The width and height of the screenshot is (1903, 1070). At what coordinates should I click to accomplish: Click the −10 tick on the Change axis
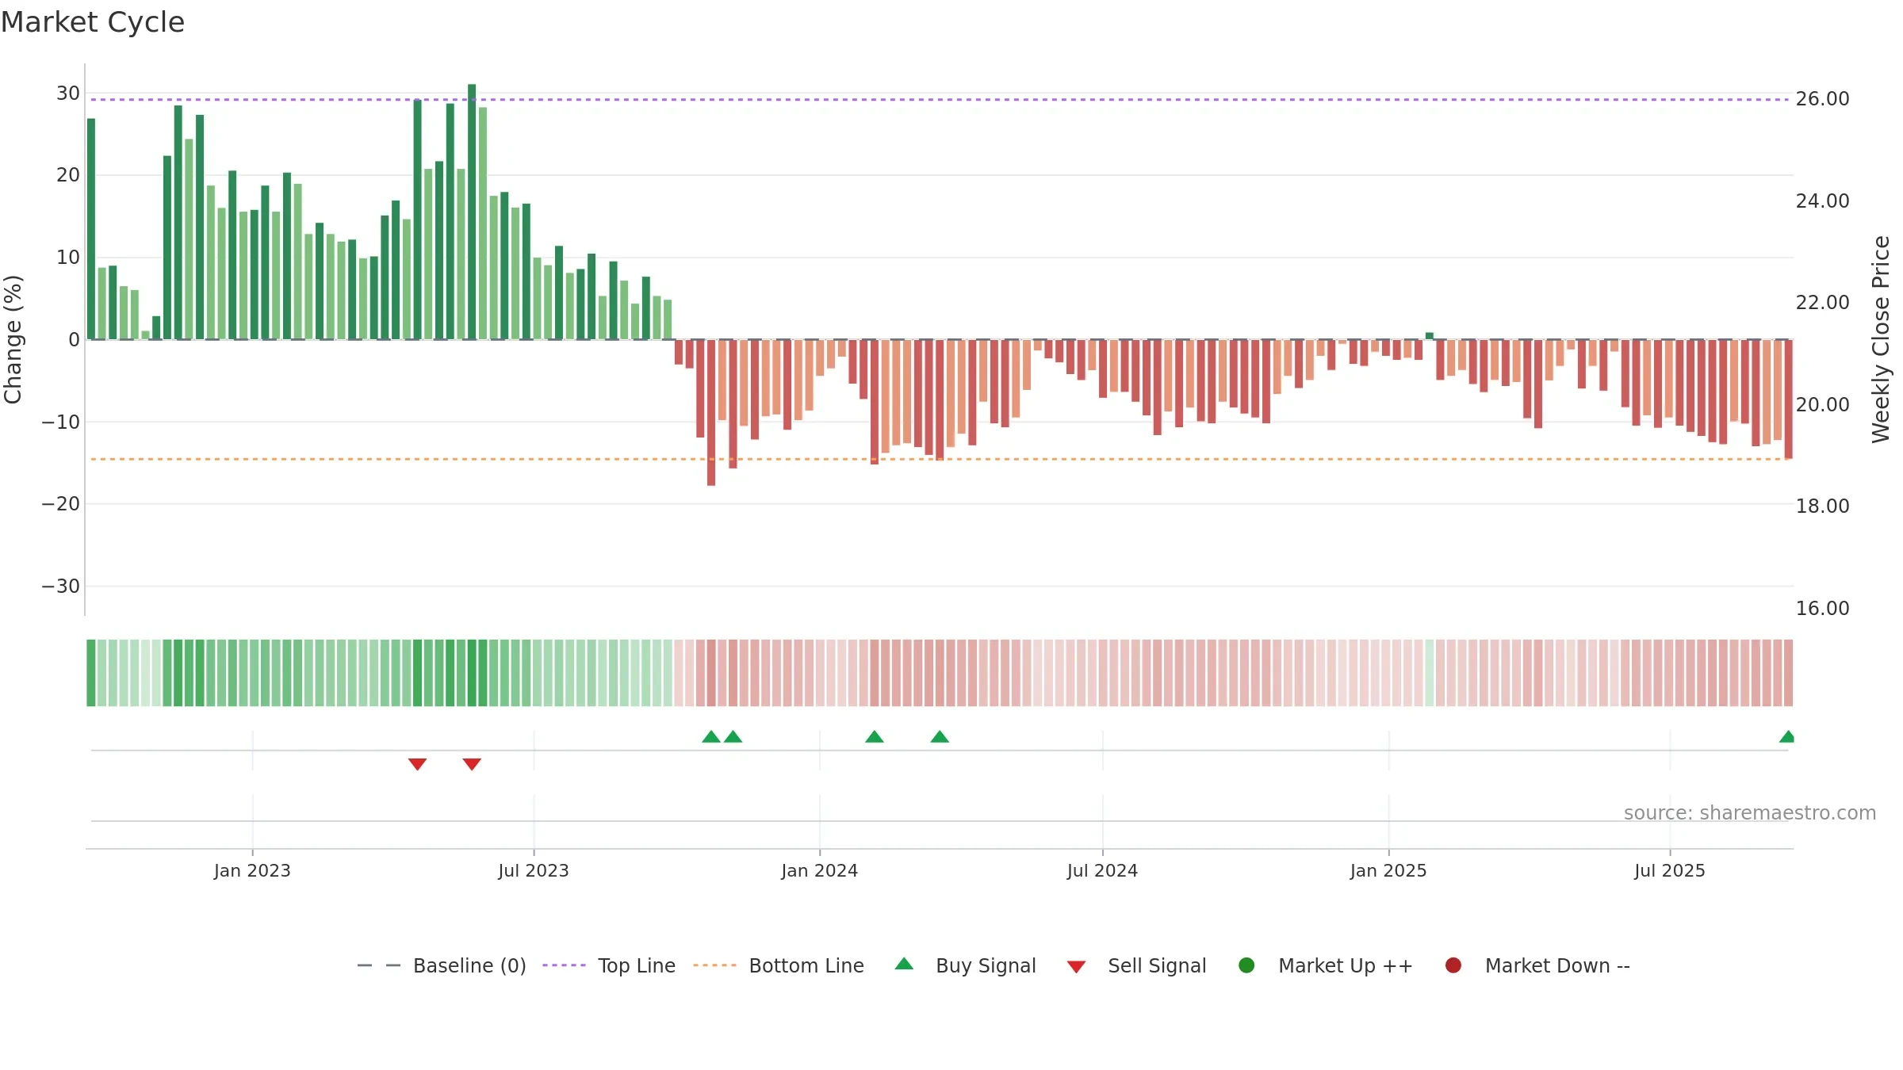coord(61,422)
